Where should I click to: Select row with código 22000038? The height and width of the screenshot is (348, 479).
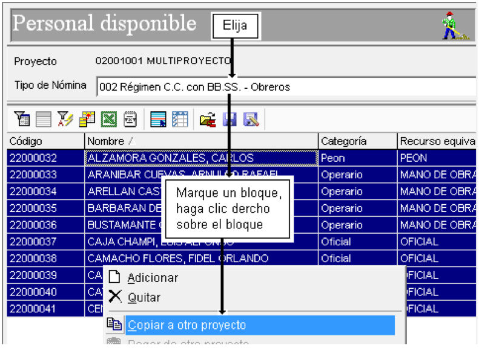pos(242,259)
